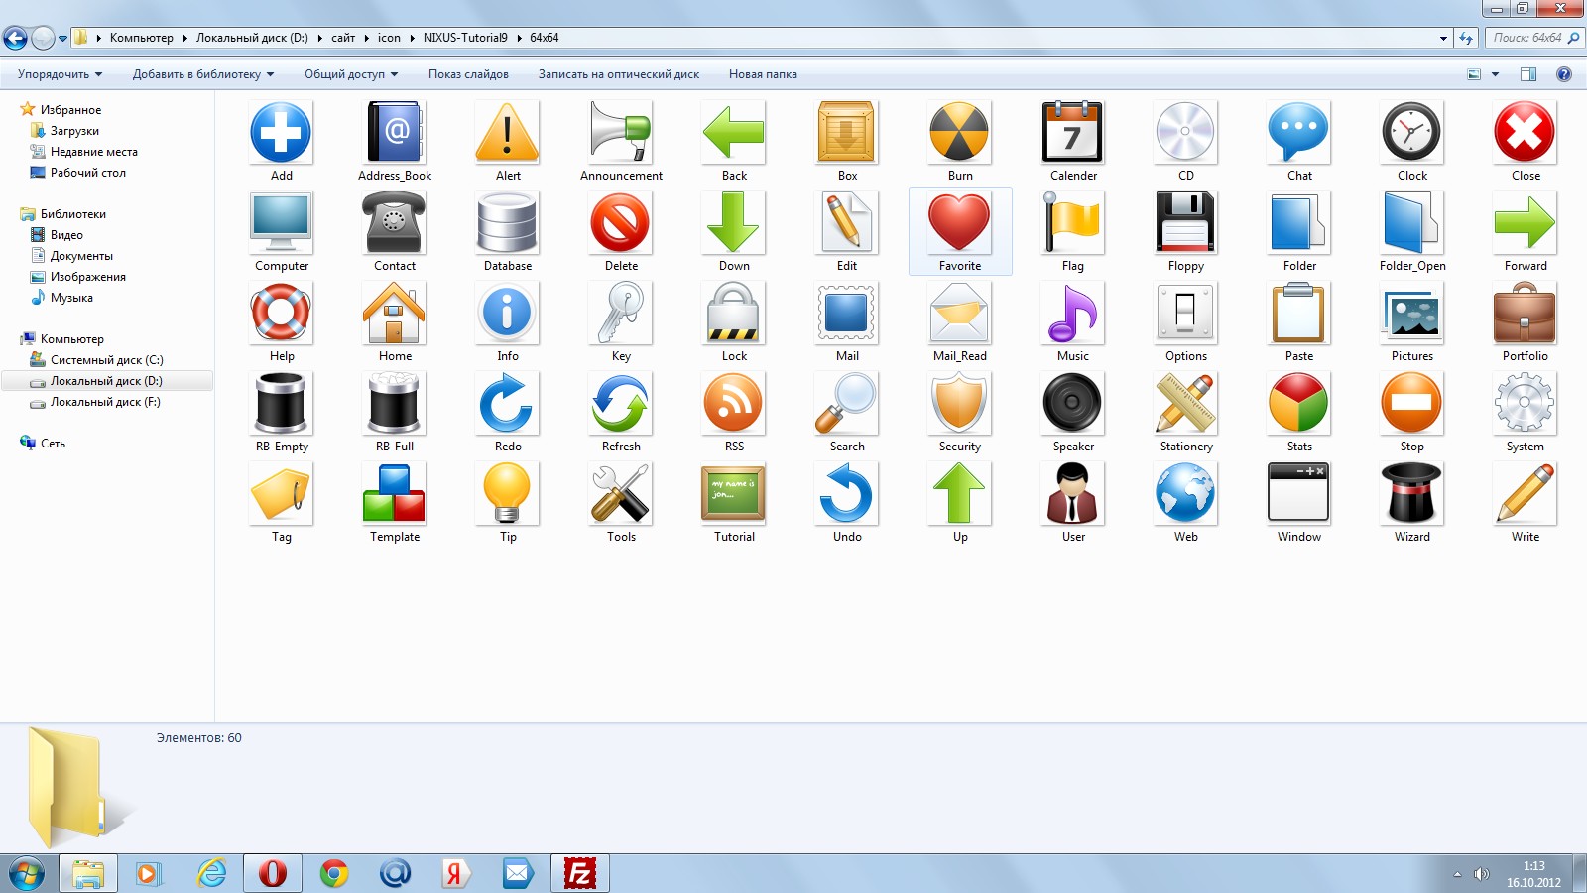The image size is (1587, 893).
Task: Select the Music note icon file
Action: pyautogui.click(x=1073, y=322)
